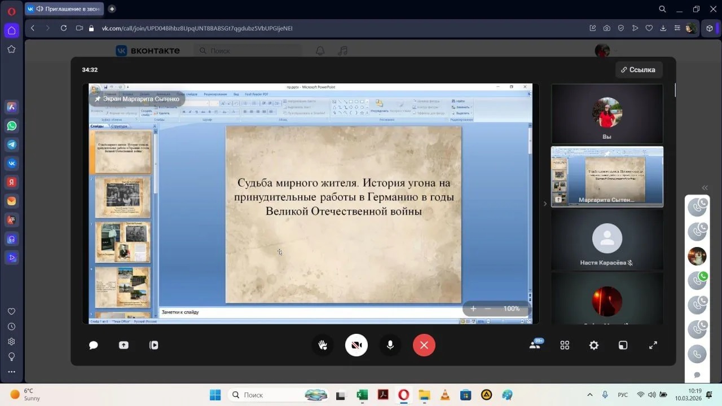
Task: Toggle the watch-together video icon
Action: 153,345
